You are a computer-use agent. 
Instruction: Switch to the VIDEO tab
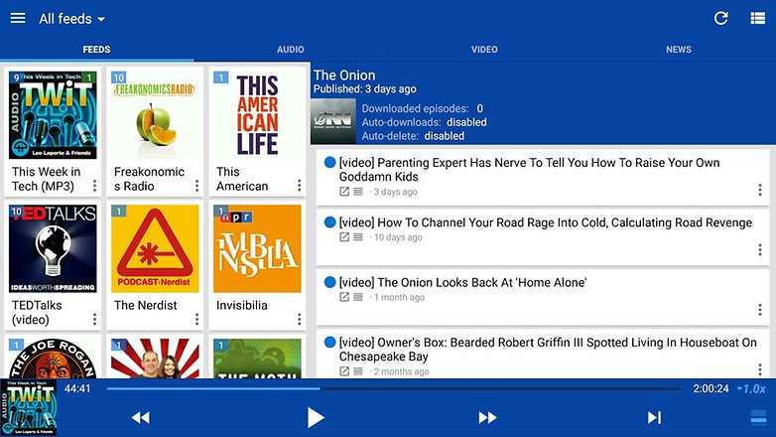click(x=484, y=50)
